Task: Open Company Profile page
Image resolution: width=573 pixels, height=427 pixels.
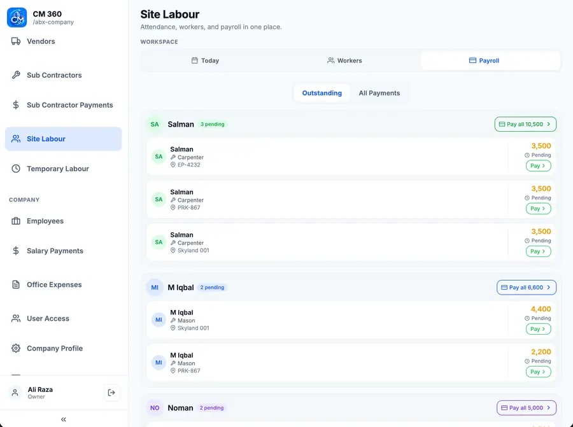Action: coord(63,348)
